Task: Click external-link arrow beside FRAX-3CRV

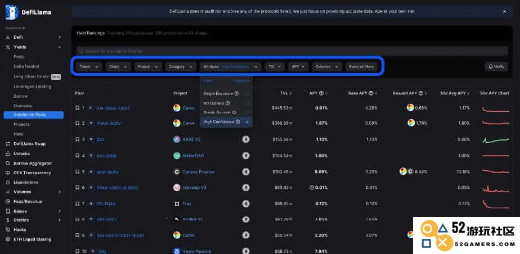Action: coord(90,123)
